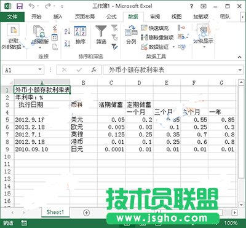Viewport: 246px width, 228px height.
Task: Click vertical scrollbar down arrow
Action: (241, 205)
